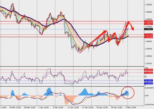Viewport: 154px width, 109px height.
Task: Select the red 1.08012 price level label
Action: 148,24
